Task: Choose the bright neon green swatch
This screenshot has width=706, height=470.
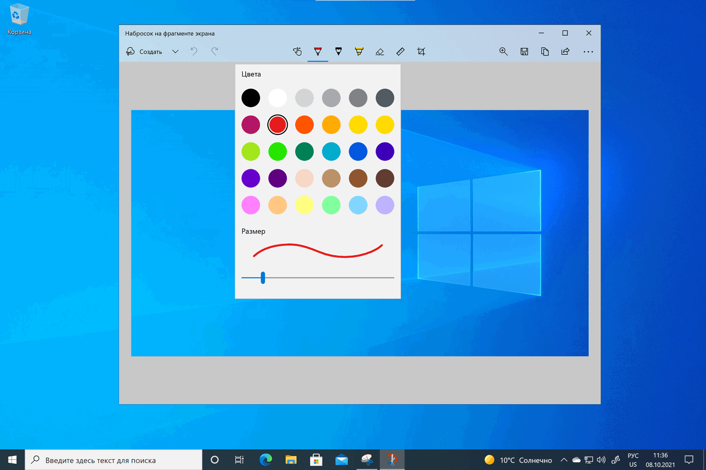Action: pos(278,151)
